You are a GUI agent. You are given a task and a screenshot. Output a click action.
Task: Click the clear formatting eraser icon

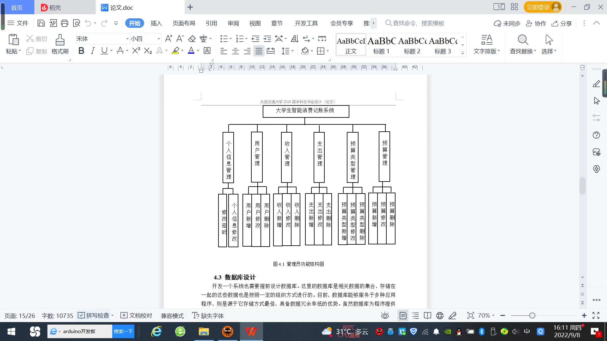192,39
